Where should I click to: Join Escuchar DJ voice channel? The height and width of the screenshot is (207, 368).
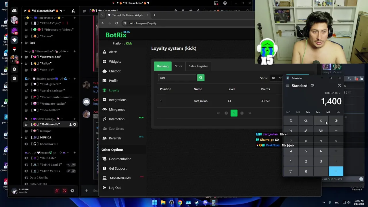pyautogui.click(x=49, y=144)
